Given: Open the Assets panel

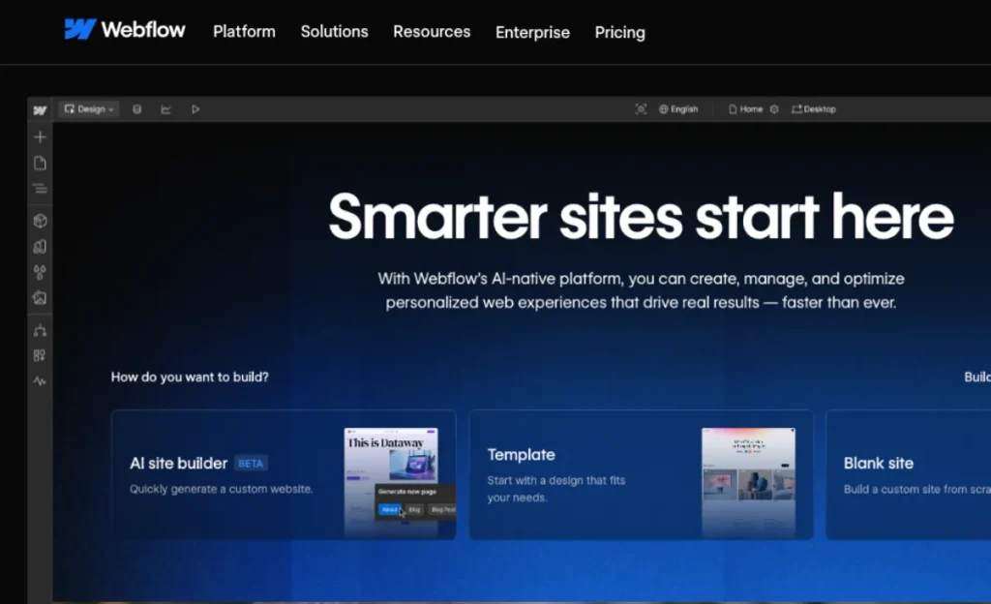Looking at the screenshot, I should (39, 298).
